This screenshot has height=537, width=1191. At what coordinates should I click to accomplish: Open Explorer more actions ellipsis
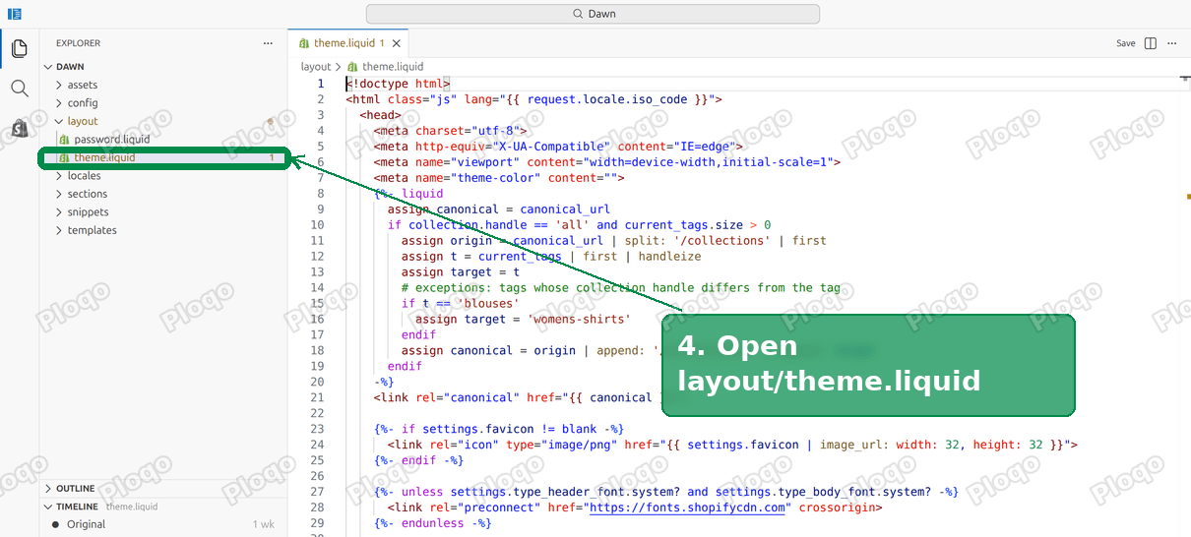click(x=268, y=43)
